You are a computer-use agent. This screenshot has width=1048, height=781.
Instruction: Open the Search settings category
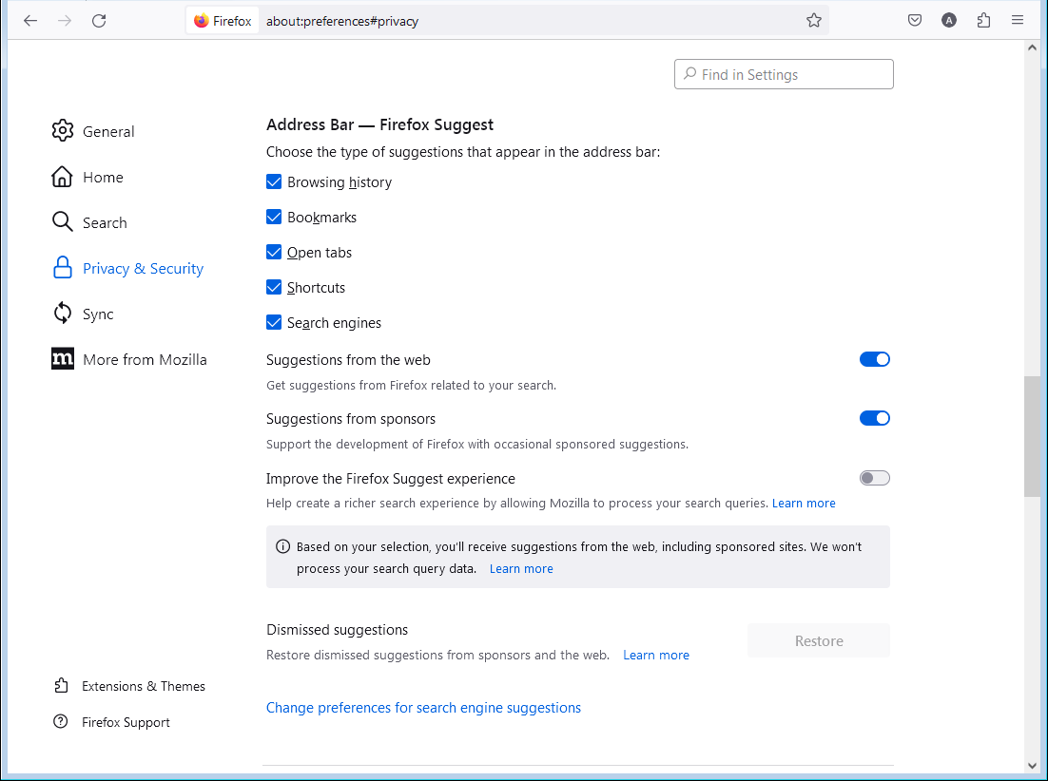[x=105, y=222]
